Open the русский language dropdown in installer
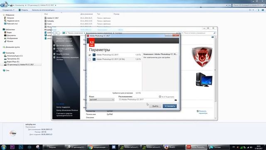The image size is (266, 150). tap(101, 100)
